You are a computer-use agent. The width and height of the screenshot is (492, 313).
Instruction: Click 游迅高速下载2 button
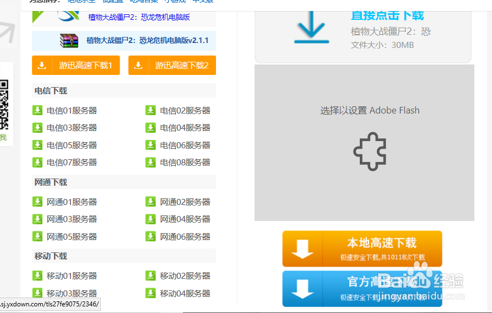tap(172, 65)
